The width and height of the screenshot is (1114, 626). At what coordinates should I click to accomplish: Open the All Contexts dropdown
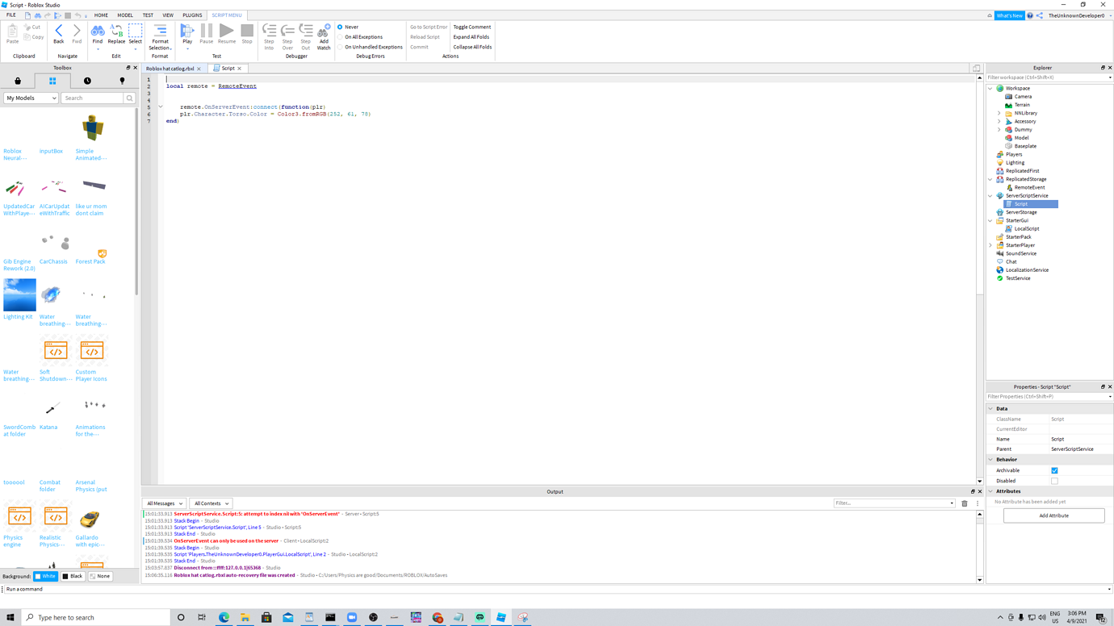click(211, 503)
